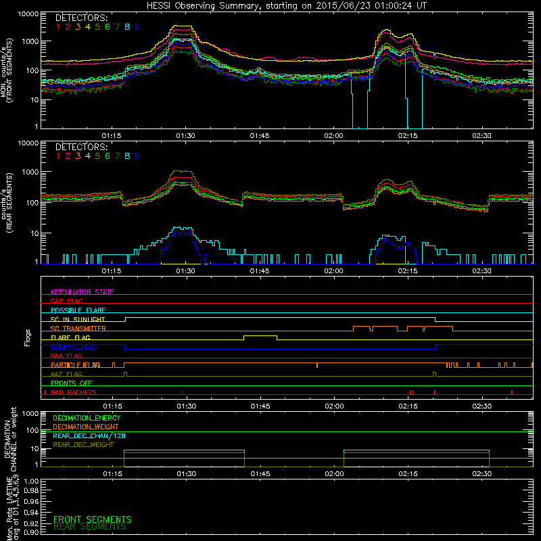Click the REAR SEGMENTS livetime legend label
Viewport: 541px width, 541px height.
coord(90,527)
